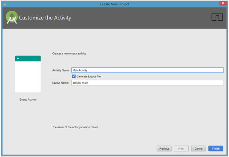The image size is (229, 157).
Task: Click the Layout Name label
Action: coord(61,83)
